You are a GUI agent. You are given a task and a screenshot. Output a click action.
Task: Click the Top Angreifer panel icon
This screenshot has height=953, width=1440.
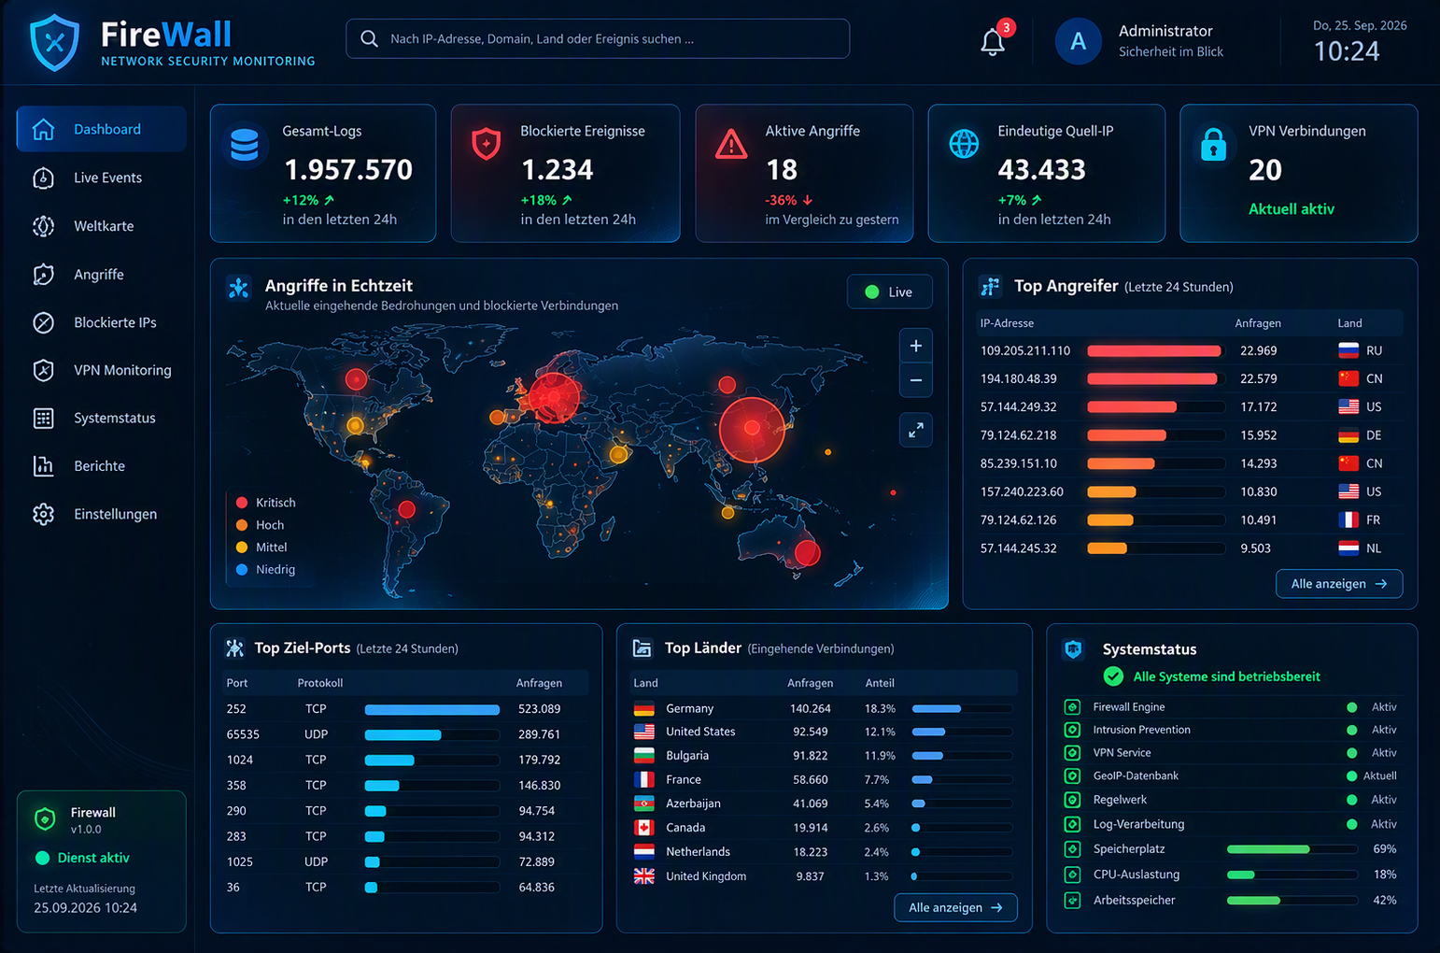pyautogui.click(x=990, y=286)
